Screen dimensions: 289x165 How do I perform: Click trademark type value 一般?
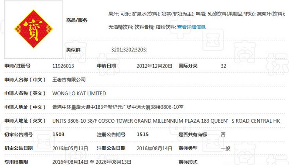point(226,148)
